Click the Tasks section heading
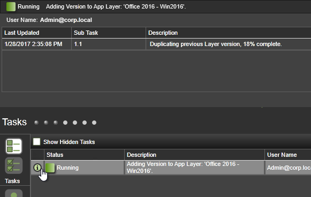311x197 pixels. coord(14,122)
